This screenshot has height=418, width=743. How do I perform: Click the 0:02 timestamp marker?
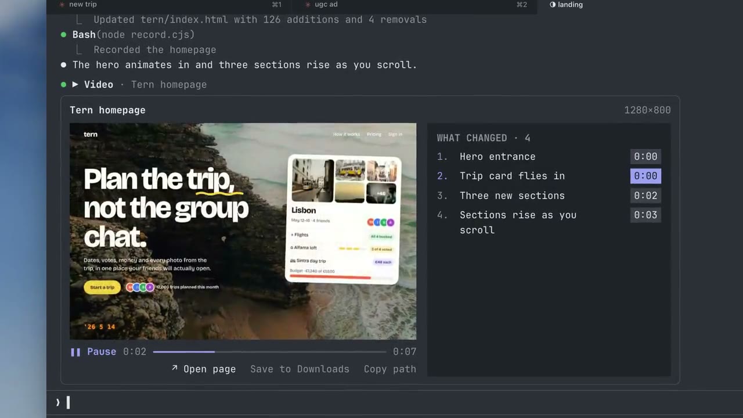point(645,196)
